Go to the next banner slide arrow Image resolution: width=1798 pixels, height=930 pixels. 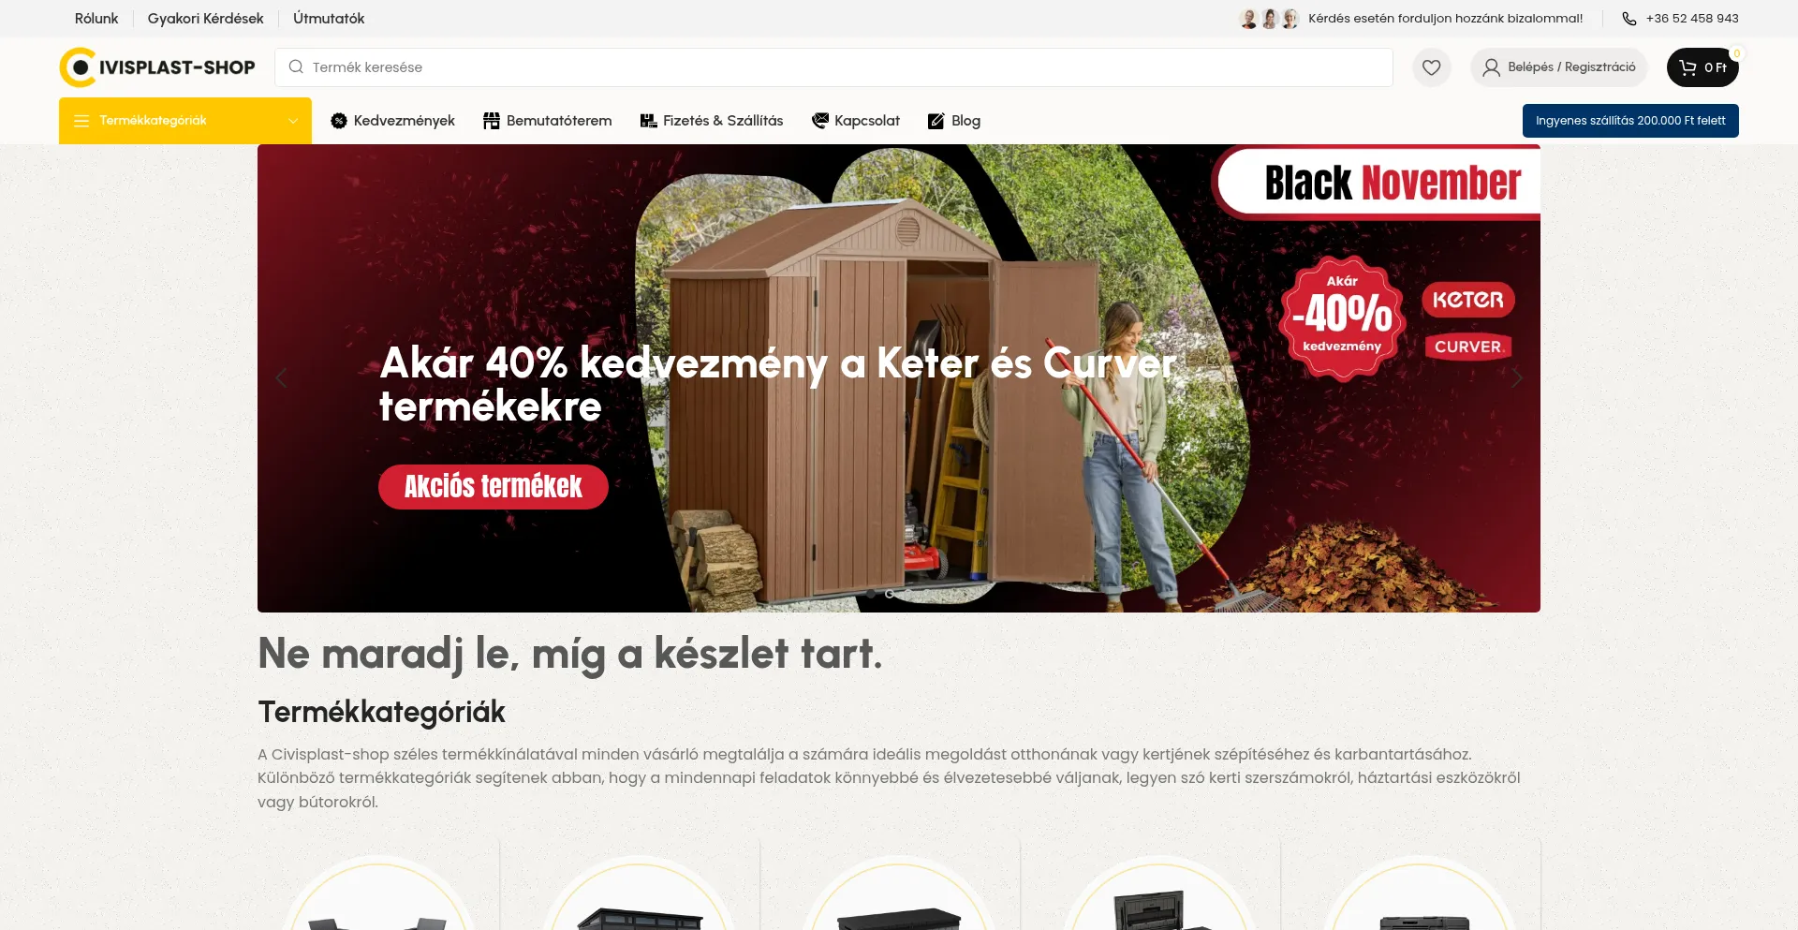(x=1517, y=378)
